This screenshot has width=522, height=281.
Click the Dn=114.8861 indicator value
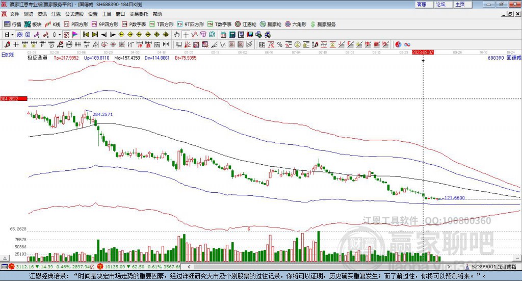[157, 58]
